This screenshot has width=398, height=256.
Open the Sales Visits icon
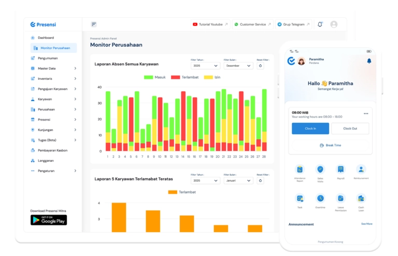pos(320,169)
